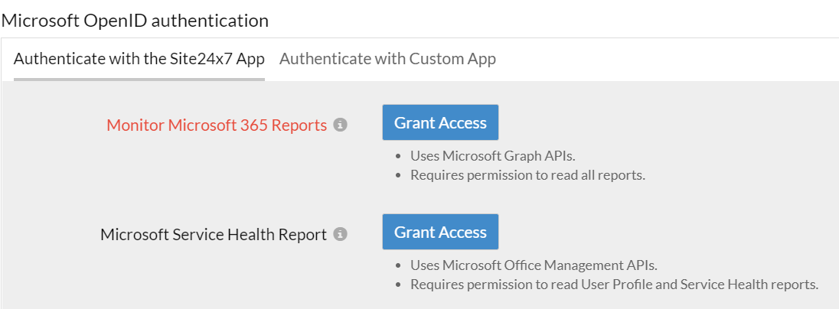Click the Microsoft OpenID authentication heading
Viewport: 839px width, 309px height.
(x=135, y=21)
